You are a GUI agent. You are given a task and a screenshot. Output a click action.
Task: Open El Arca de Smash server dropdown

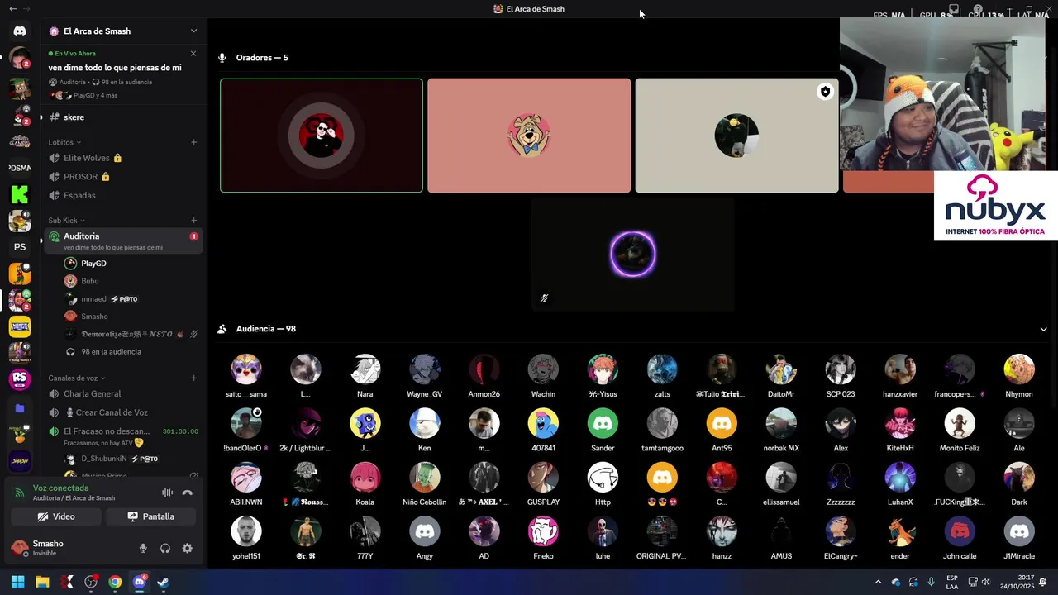pyautogui.click(x=193, y=31)
